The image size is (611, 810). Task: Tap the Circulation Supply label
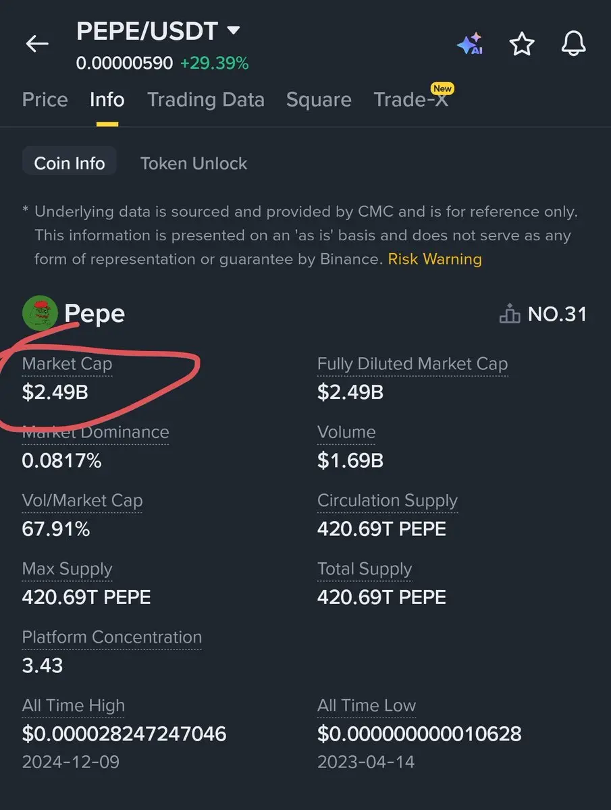pos(388,501)
